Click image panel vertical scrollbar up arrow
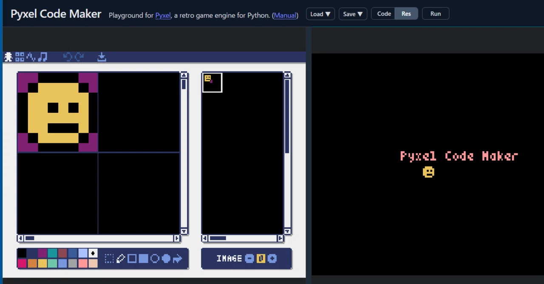Image resolution: width=544 pixels, height=284 pixels. pyautogui.click(x=287, y=75)
